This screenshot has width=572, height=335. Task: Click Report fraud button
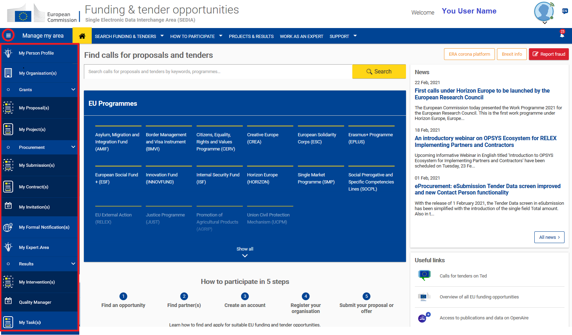(x=549, y=54)
